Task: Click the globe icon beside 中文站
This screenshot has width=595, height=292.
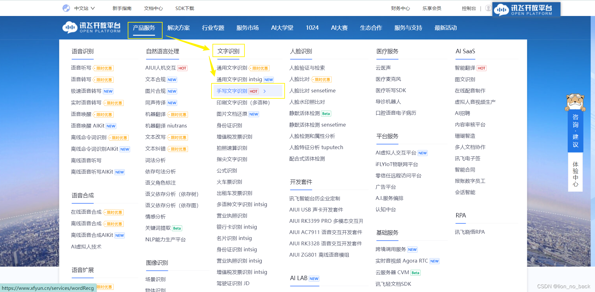Action: tap(66, 8)
